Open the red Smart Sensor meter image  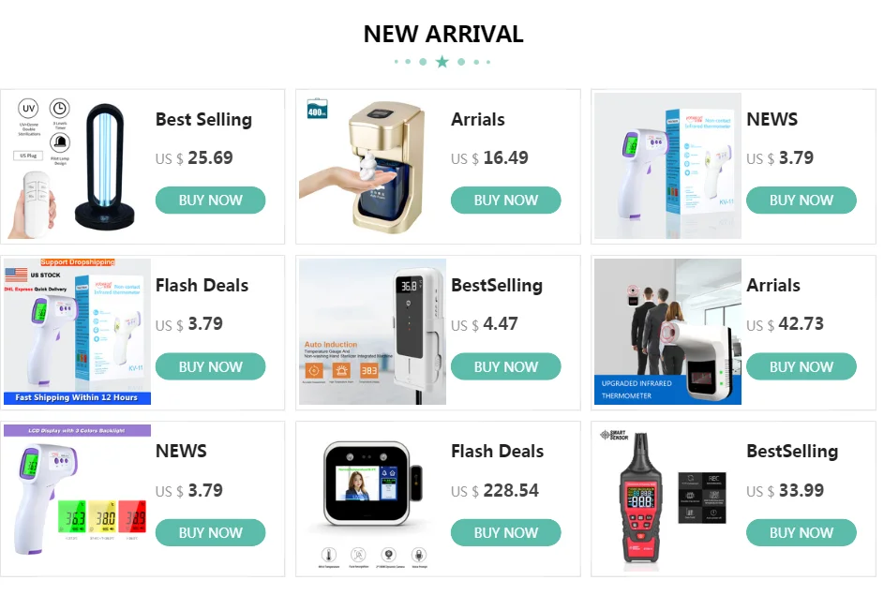point(668,498)
